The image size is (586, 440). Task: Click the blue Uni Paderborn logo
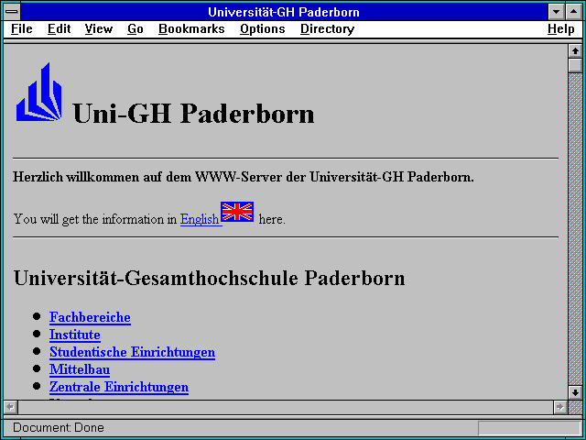pos(38,92)
